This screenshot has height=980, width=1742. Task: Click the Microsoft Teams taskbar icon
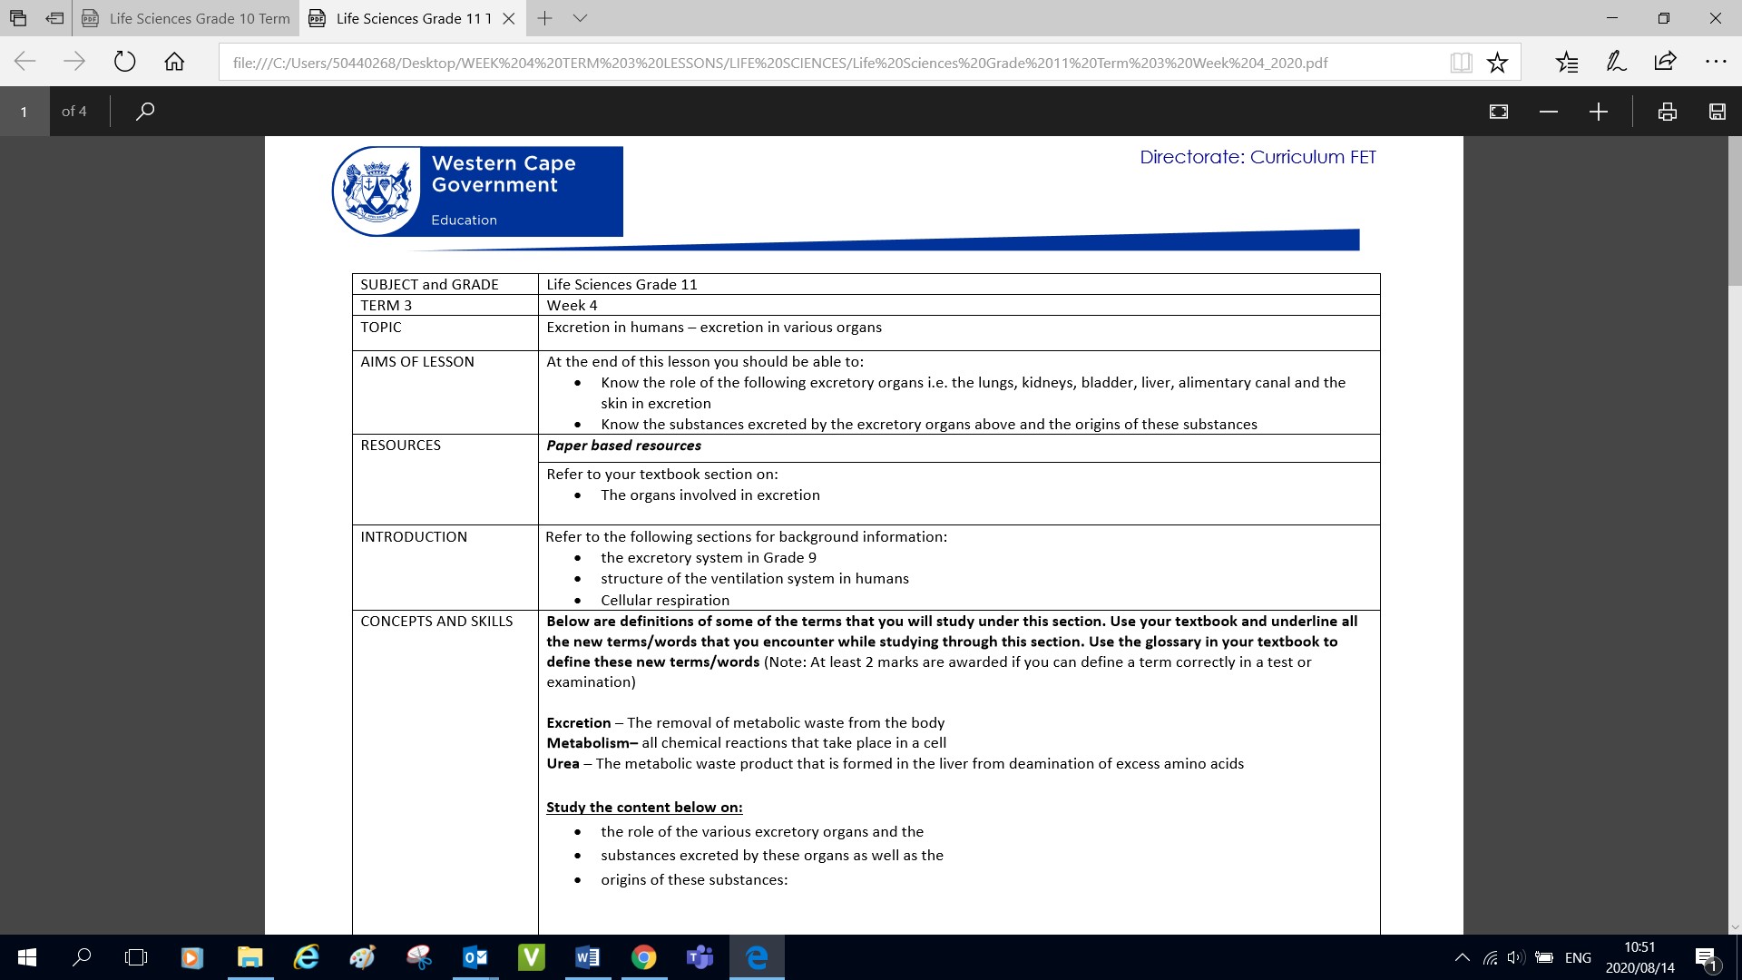pyautogui.click(x=700, y=956)
